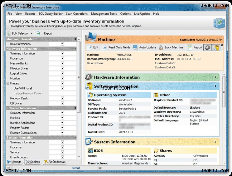
Task: Collapse the Hardware Information group in left panel
Action: [75, 49]
